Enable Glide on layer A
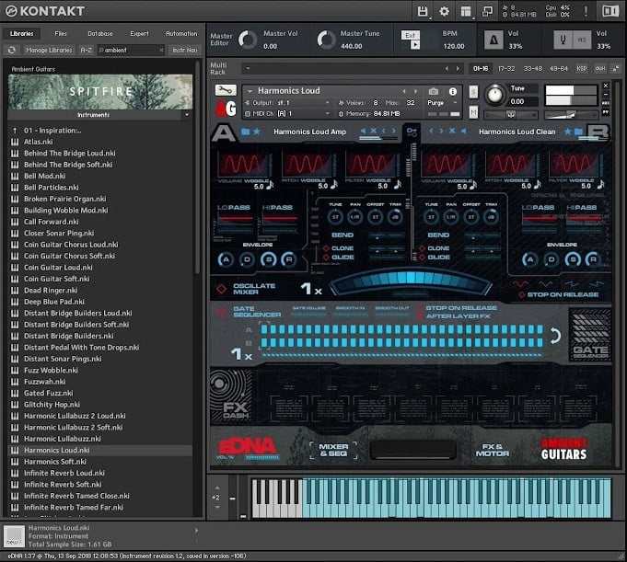 [x=326, y=258]
